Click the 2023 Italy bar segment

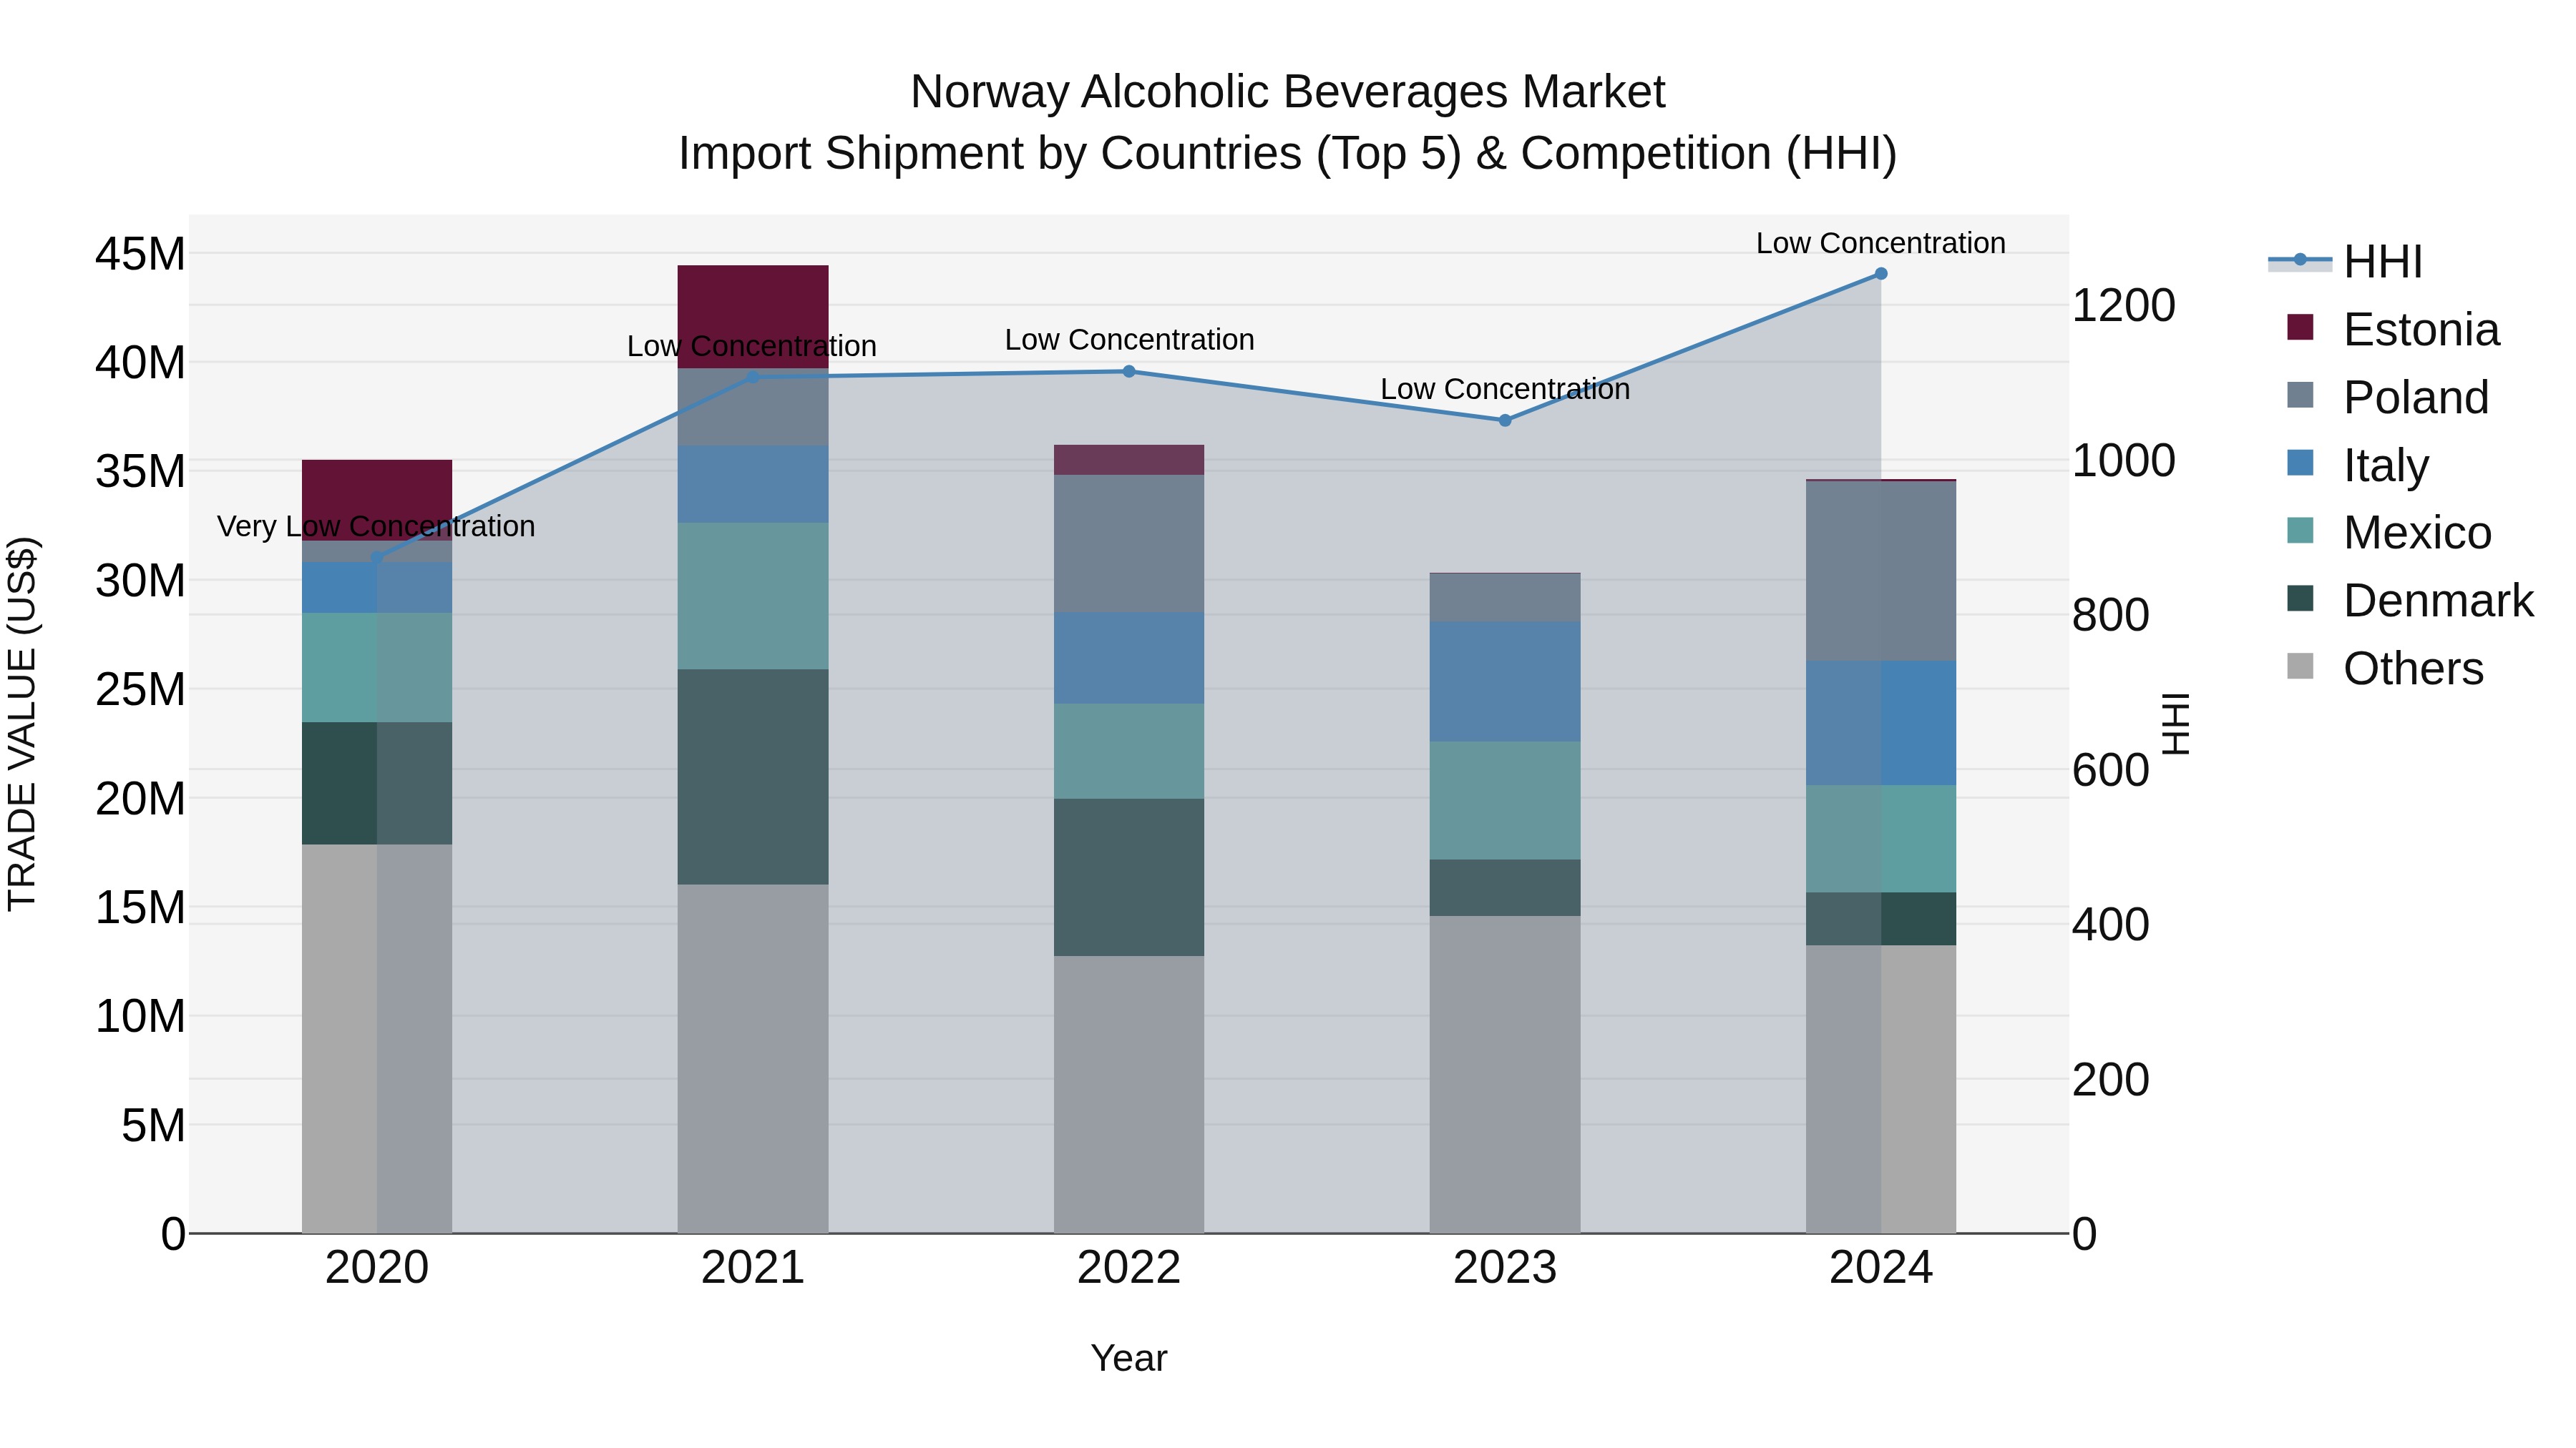point(1505,681)
